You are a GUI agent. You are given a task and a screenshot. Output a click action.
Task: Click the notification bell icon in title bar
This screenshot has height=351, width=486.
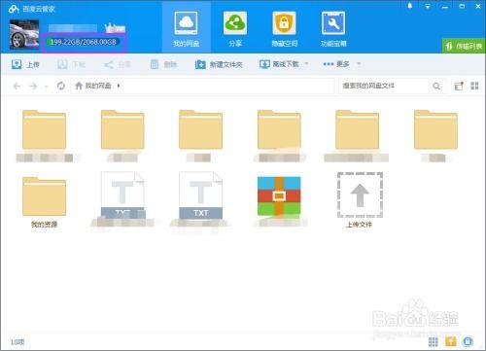(x=410, y=6)
